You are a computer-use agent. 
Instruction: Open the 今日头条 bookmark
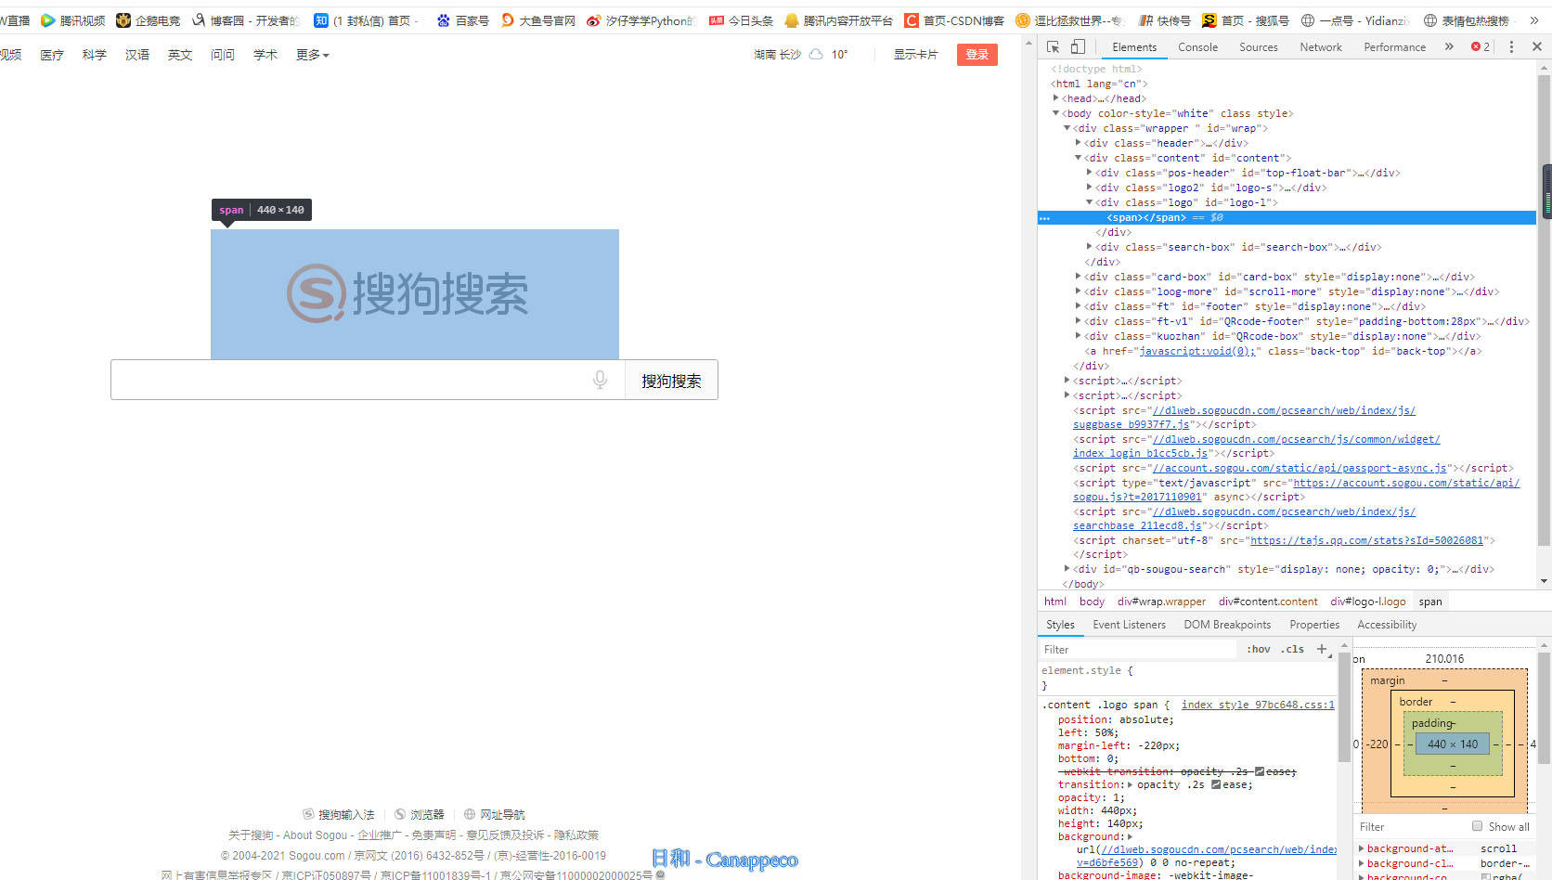tap(741, 20)
